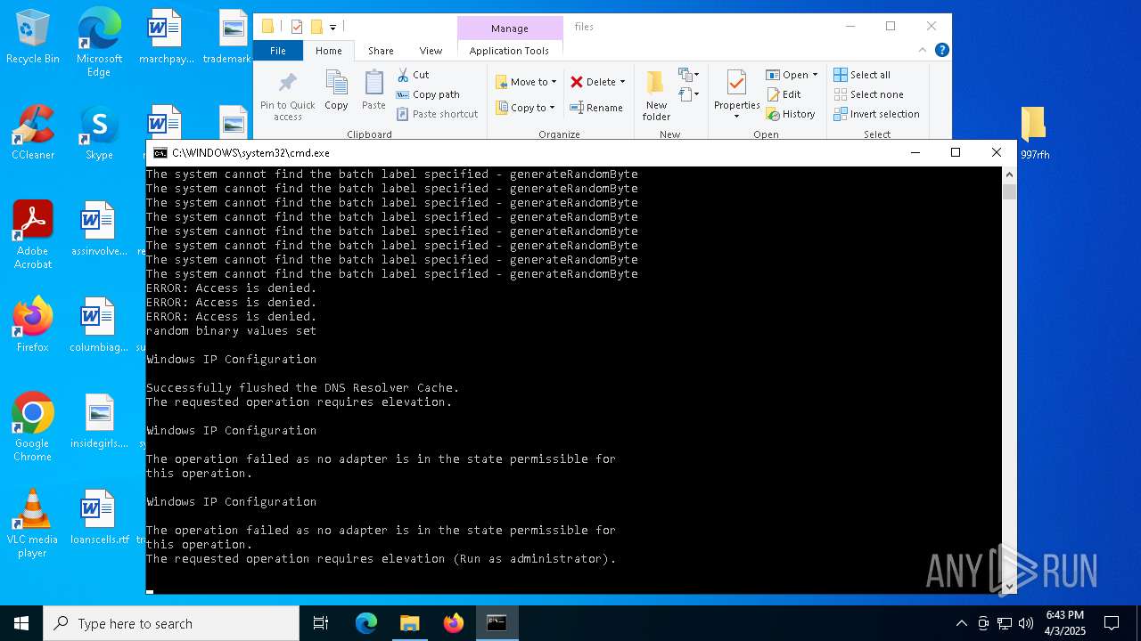
Task: Click Pin to Quick access in ribbon
Action: coord(287,96)
